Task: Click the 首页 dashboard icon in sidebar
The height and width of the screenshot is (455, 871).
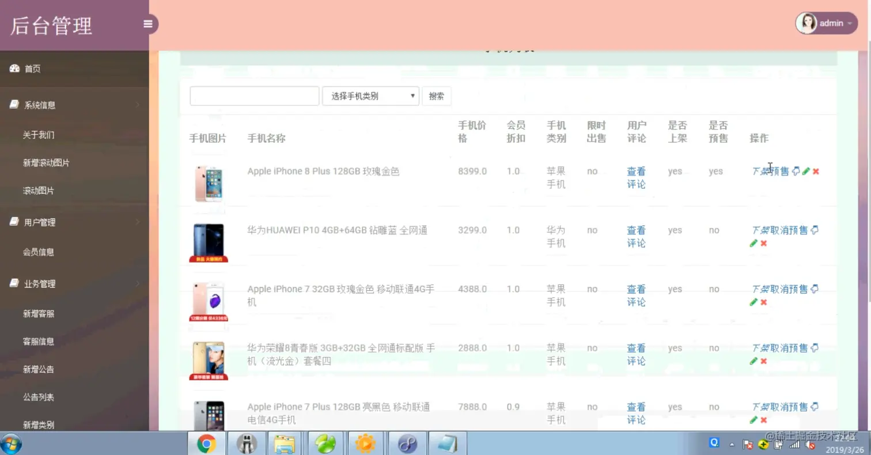Action: [x=14, y=69]
